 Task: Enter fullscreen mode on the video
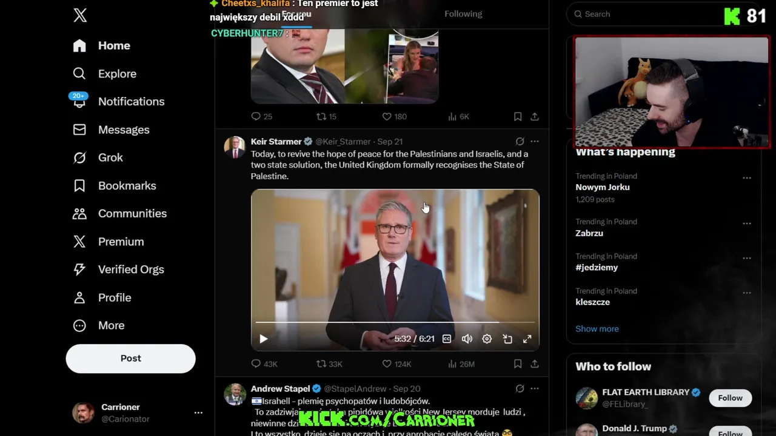click(x=527, y=339)
